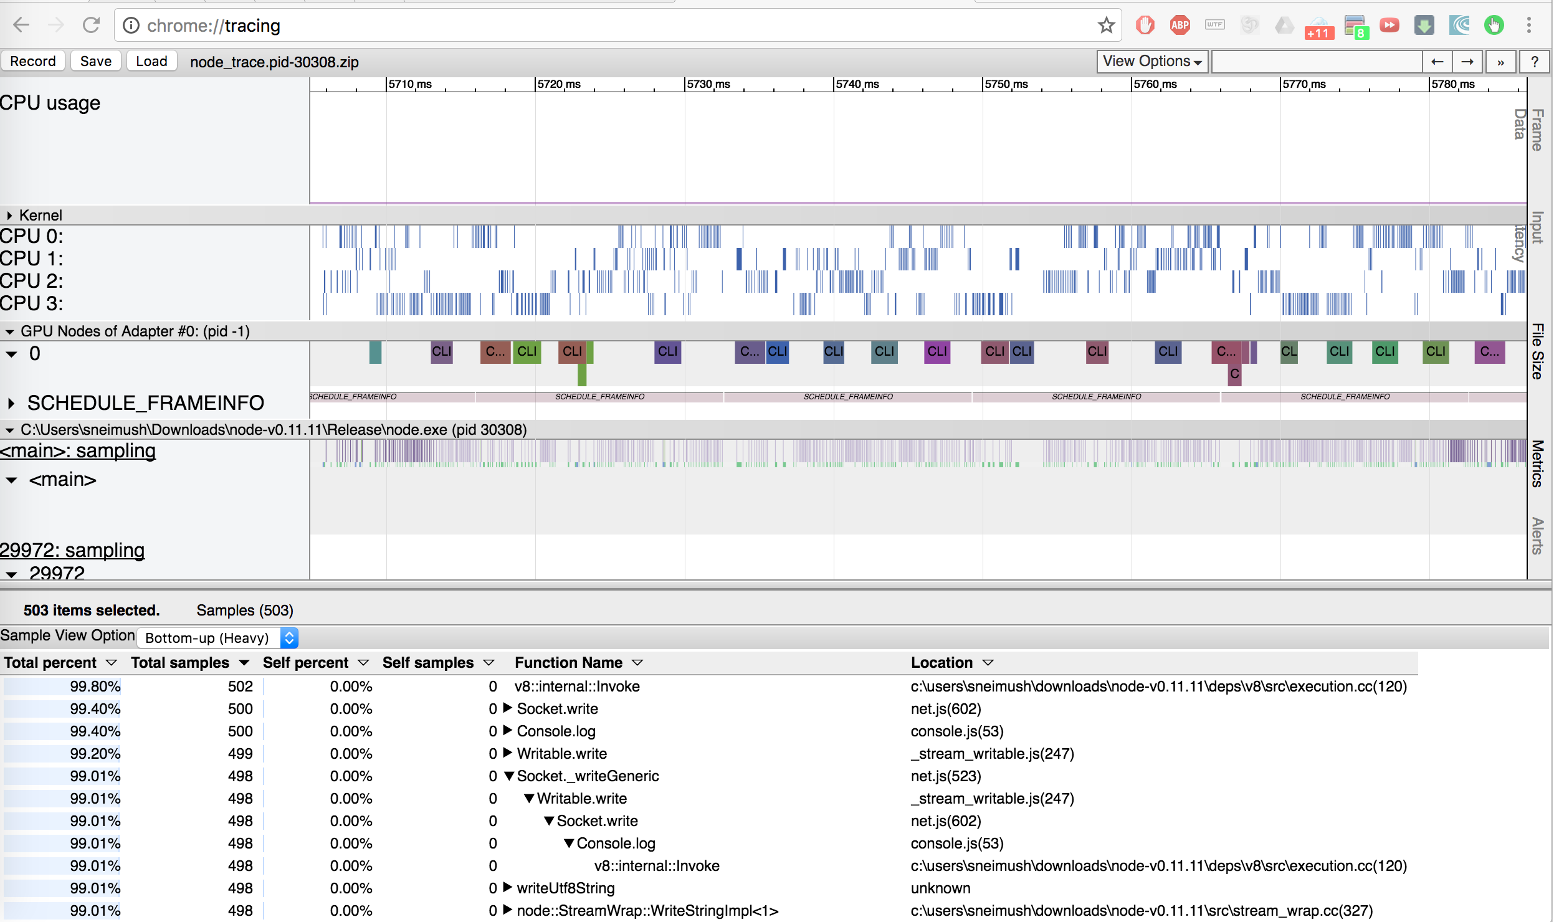Image resolution: width=1554 pixels, height=922 pixels.
Task: Open the <main>: sampling link
Action: tap(78, 450)
